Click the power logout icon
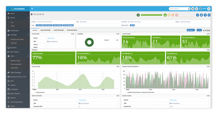The image size is (218, 114). [209, 9]
